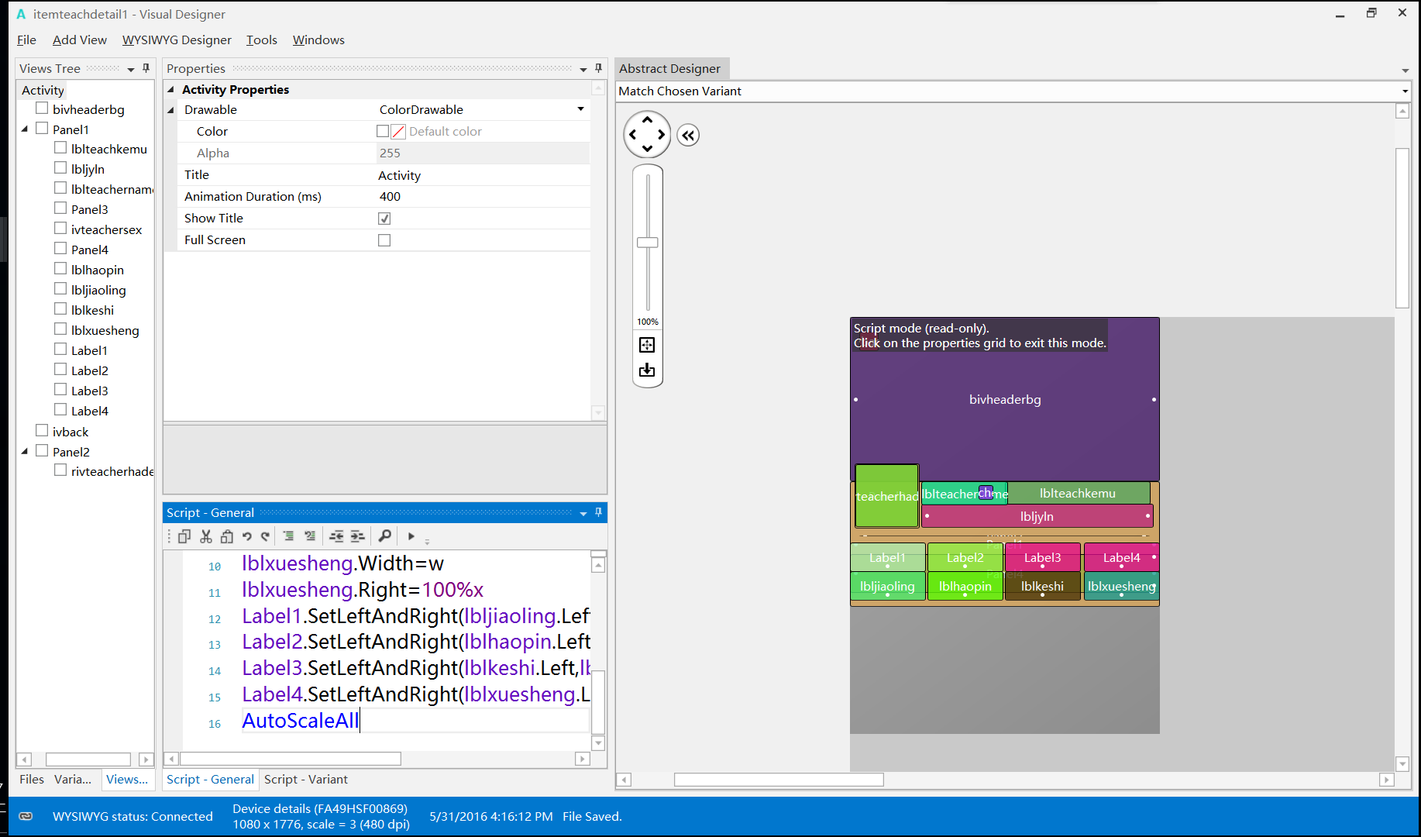Click the pan right arrow in designer
Viewport: 1421px width, 837px height.
coord(661,134)
